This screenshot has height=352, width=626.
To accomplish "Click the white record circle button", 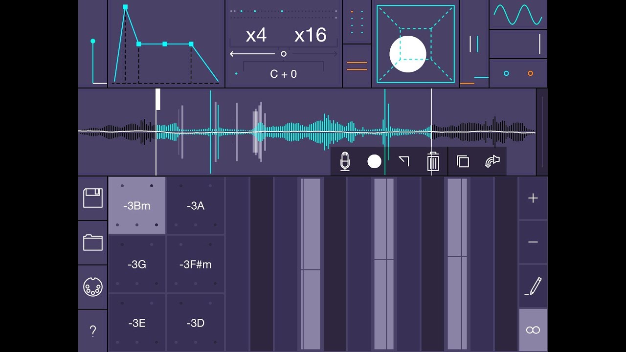I will 374,161.
